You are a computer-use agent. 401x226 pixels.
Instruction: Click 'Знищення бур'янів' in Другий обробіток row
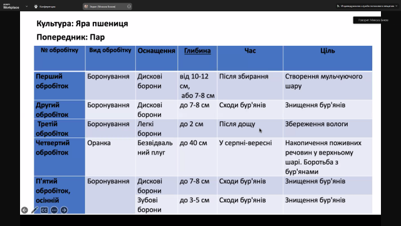click(328, 109)
